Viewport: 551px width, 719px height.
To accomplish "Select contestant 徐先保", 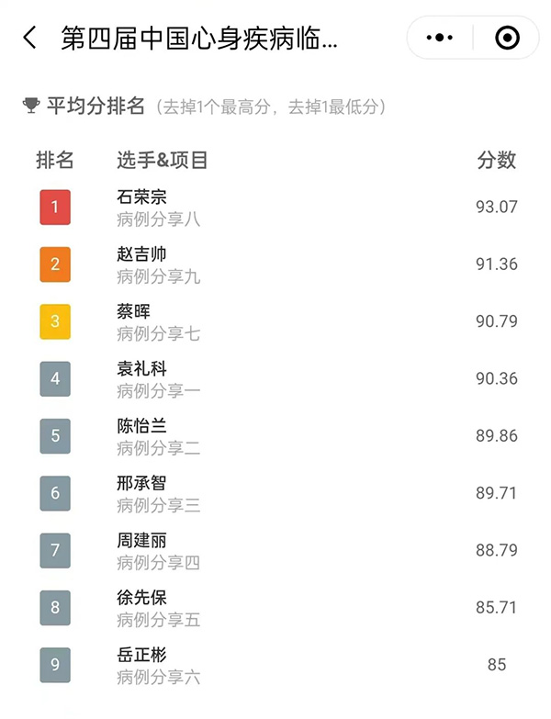I will [141, 598].
